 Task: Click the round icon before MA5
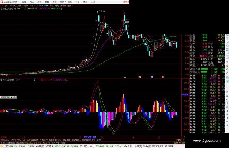15,9
